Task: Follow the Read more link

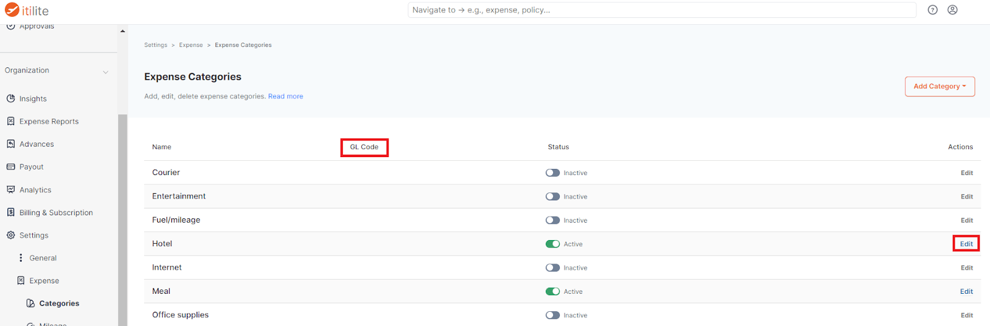Action: pos(285,97)
